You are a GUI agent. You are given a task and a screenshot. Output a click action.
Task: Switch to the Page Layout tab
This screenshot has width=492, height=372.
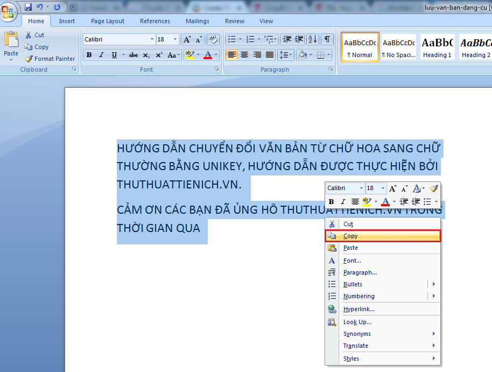[107, 21]
